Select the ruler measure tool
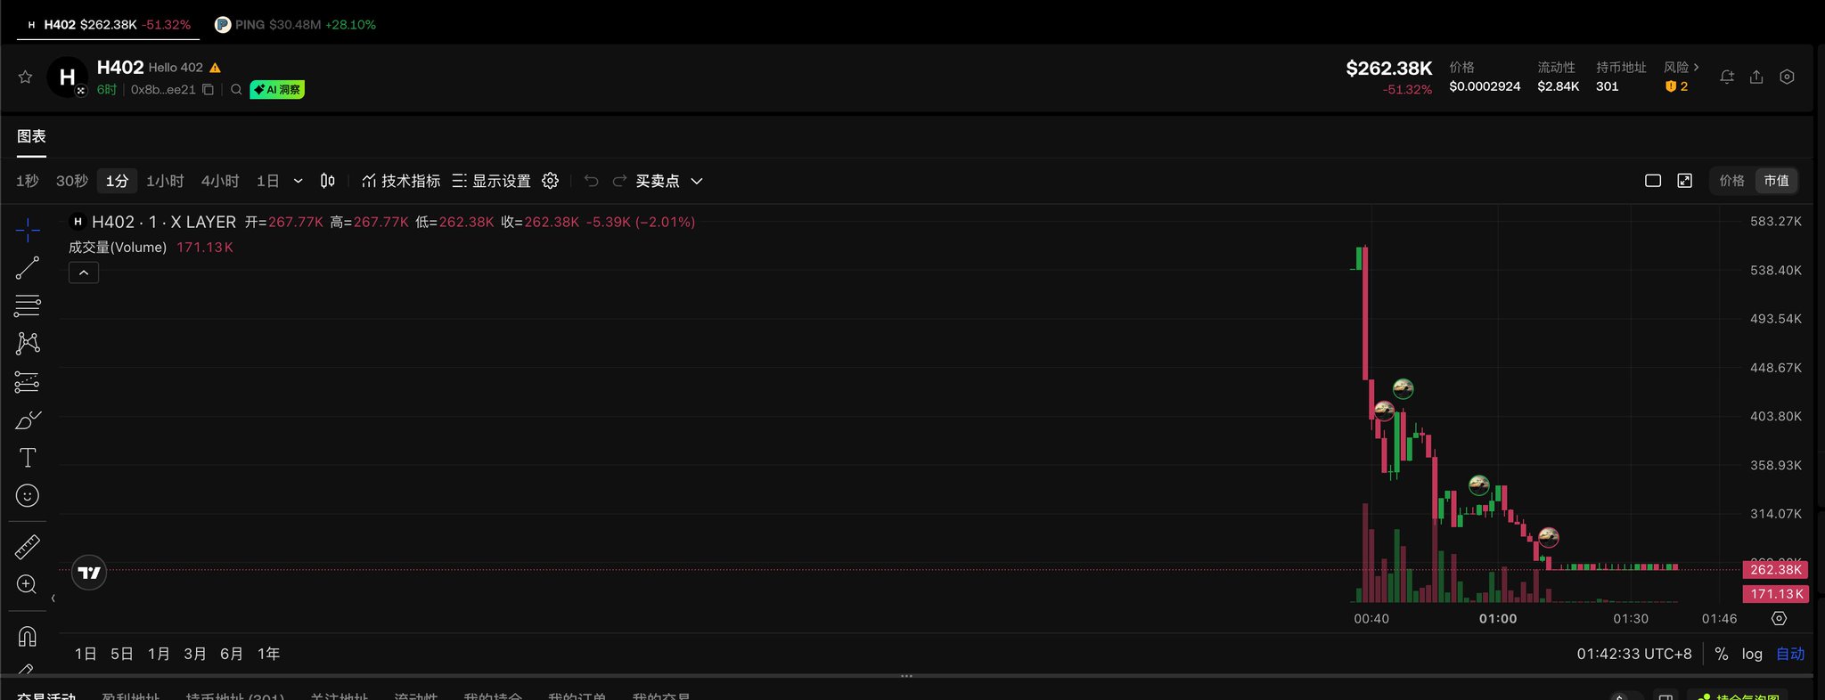Viewport: 1825px width, 700px height. 28,547
